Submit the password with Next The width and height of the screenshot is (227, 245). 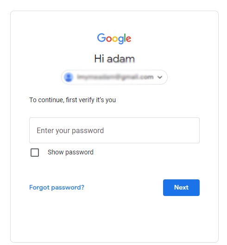tap(181, 188)
